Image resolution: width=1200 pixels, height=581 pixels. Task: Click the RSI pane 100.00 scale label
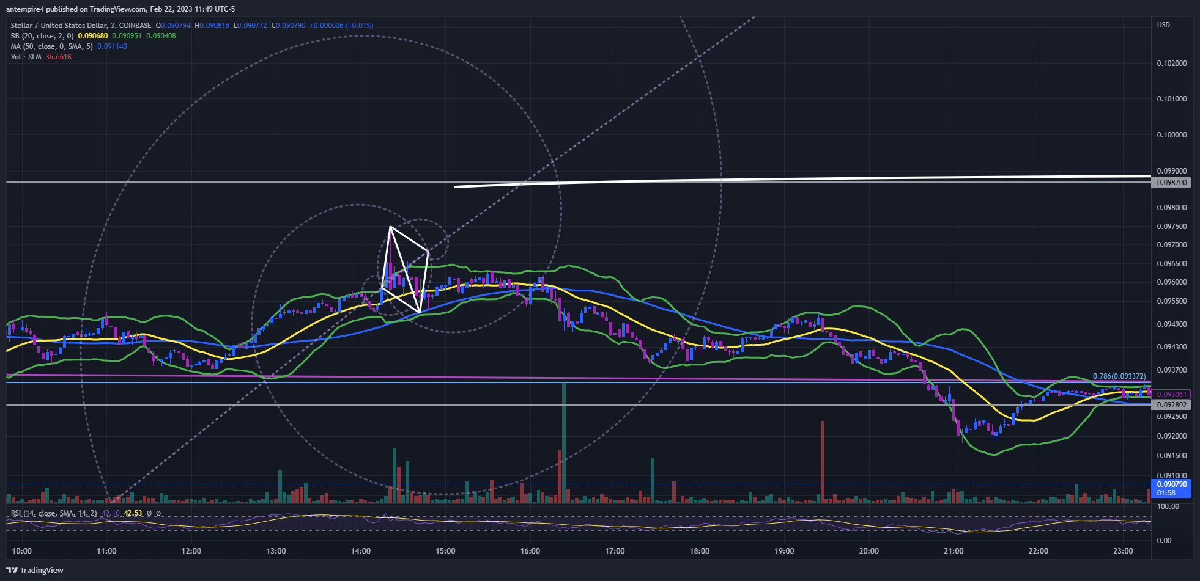click(x=1168, y=506)
